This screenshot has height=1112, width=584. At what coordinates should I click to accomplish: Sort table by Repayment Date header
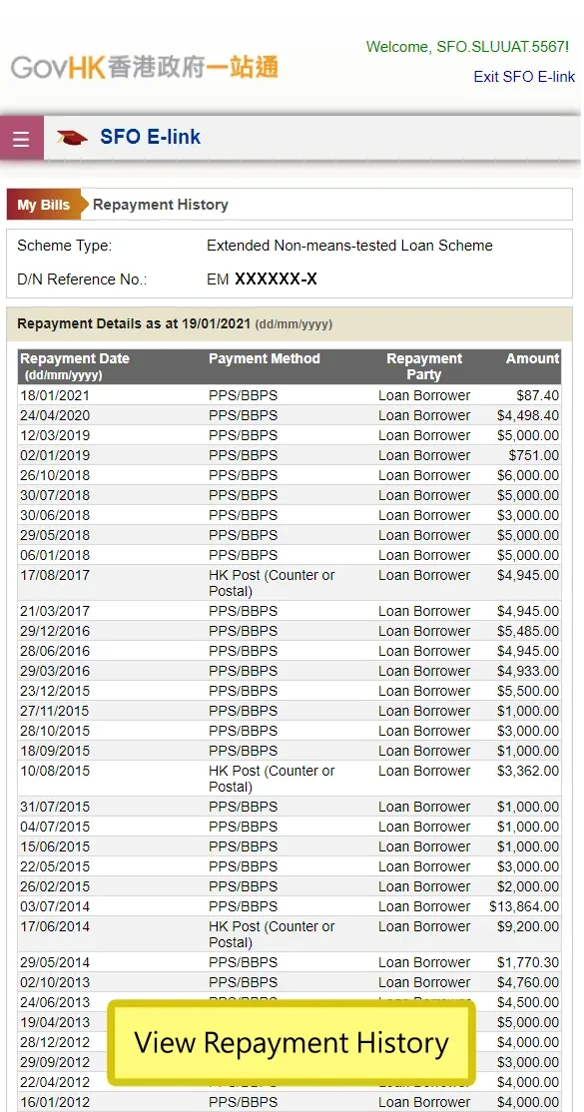tap(75, 358)
